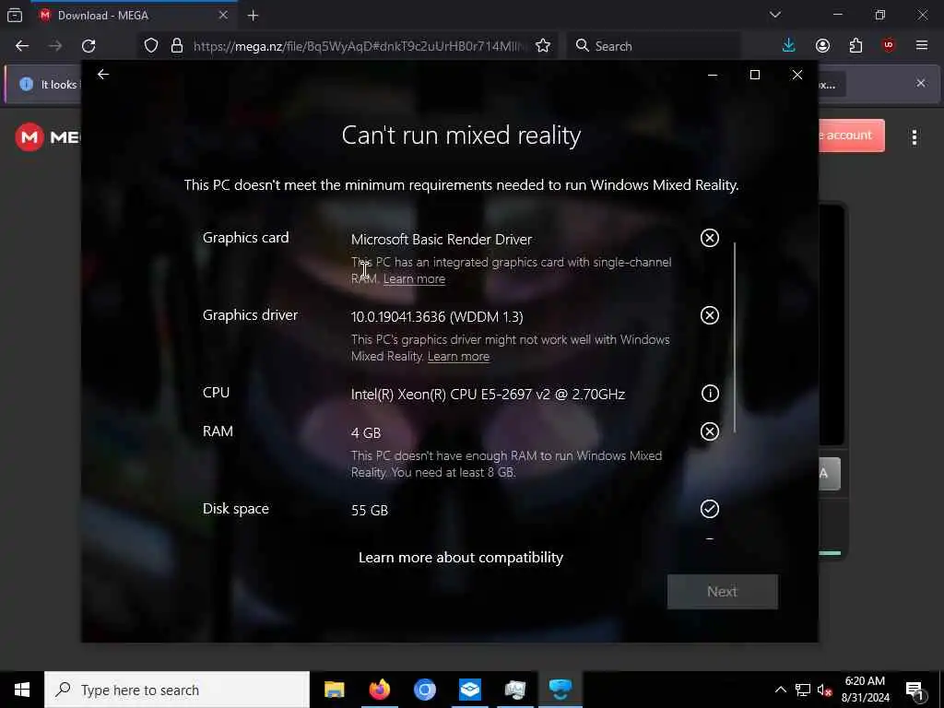Viewport: 944px width, 708px height.
Task: Click the muted volume tray icon
Action: click(x=825, y=690)
